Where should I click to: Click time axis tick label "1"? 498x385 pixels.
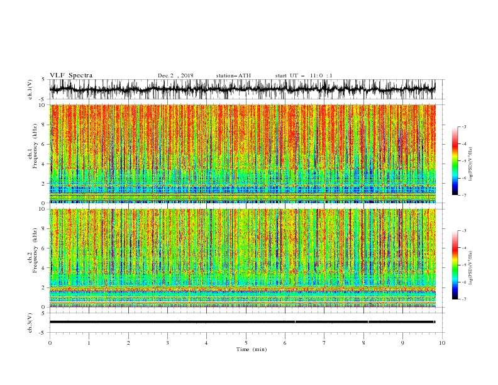(89, 343)
